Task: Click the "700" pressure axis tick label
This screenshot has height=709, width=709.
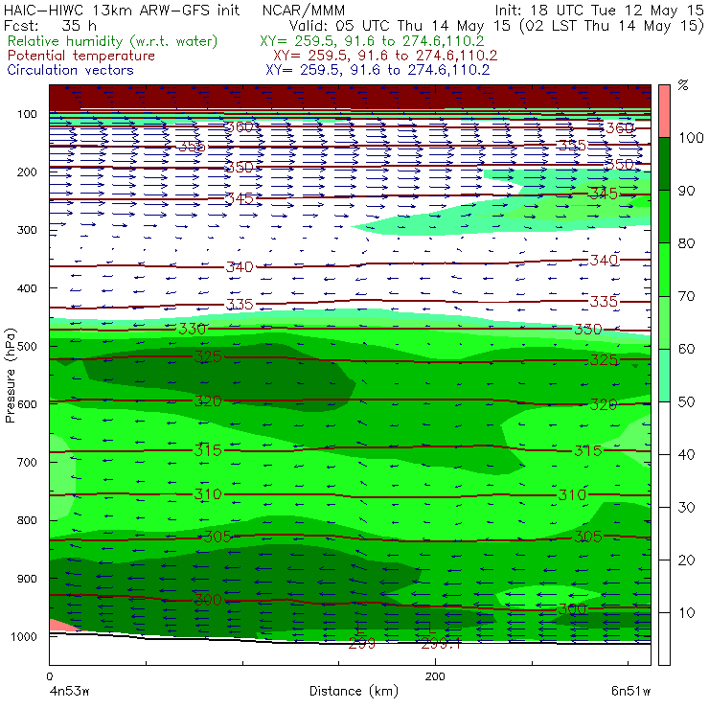Action: pyautogui.click(x=27, y=463)
